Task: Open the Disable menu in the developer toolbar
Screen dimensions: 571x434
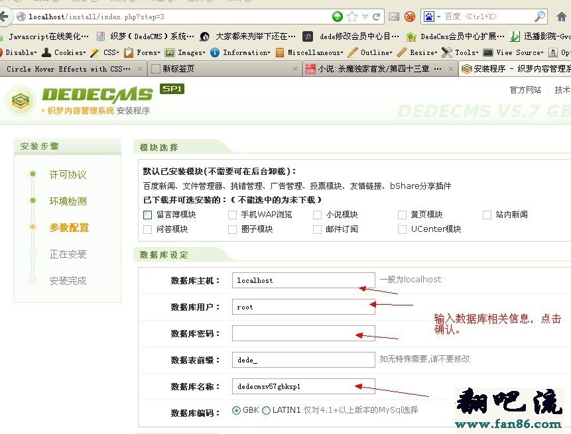Action: click(19, 52)
